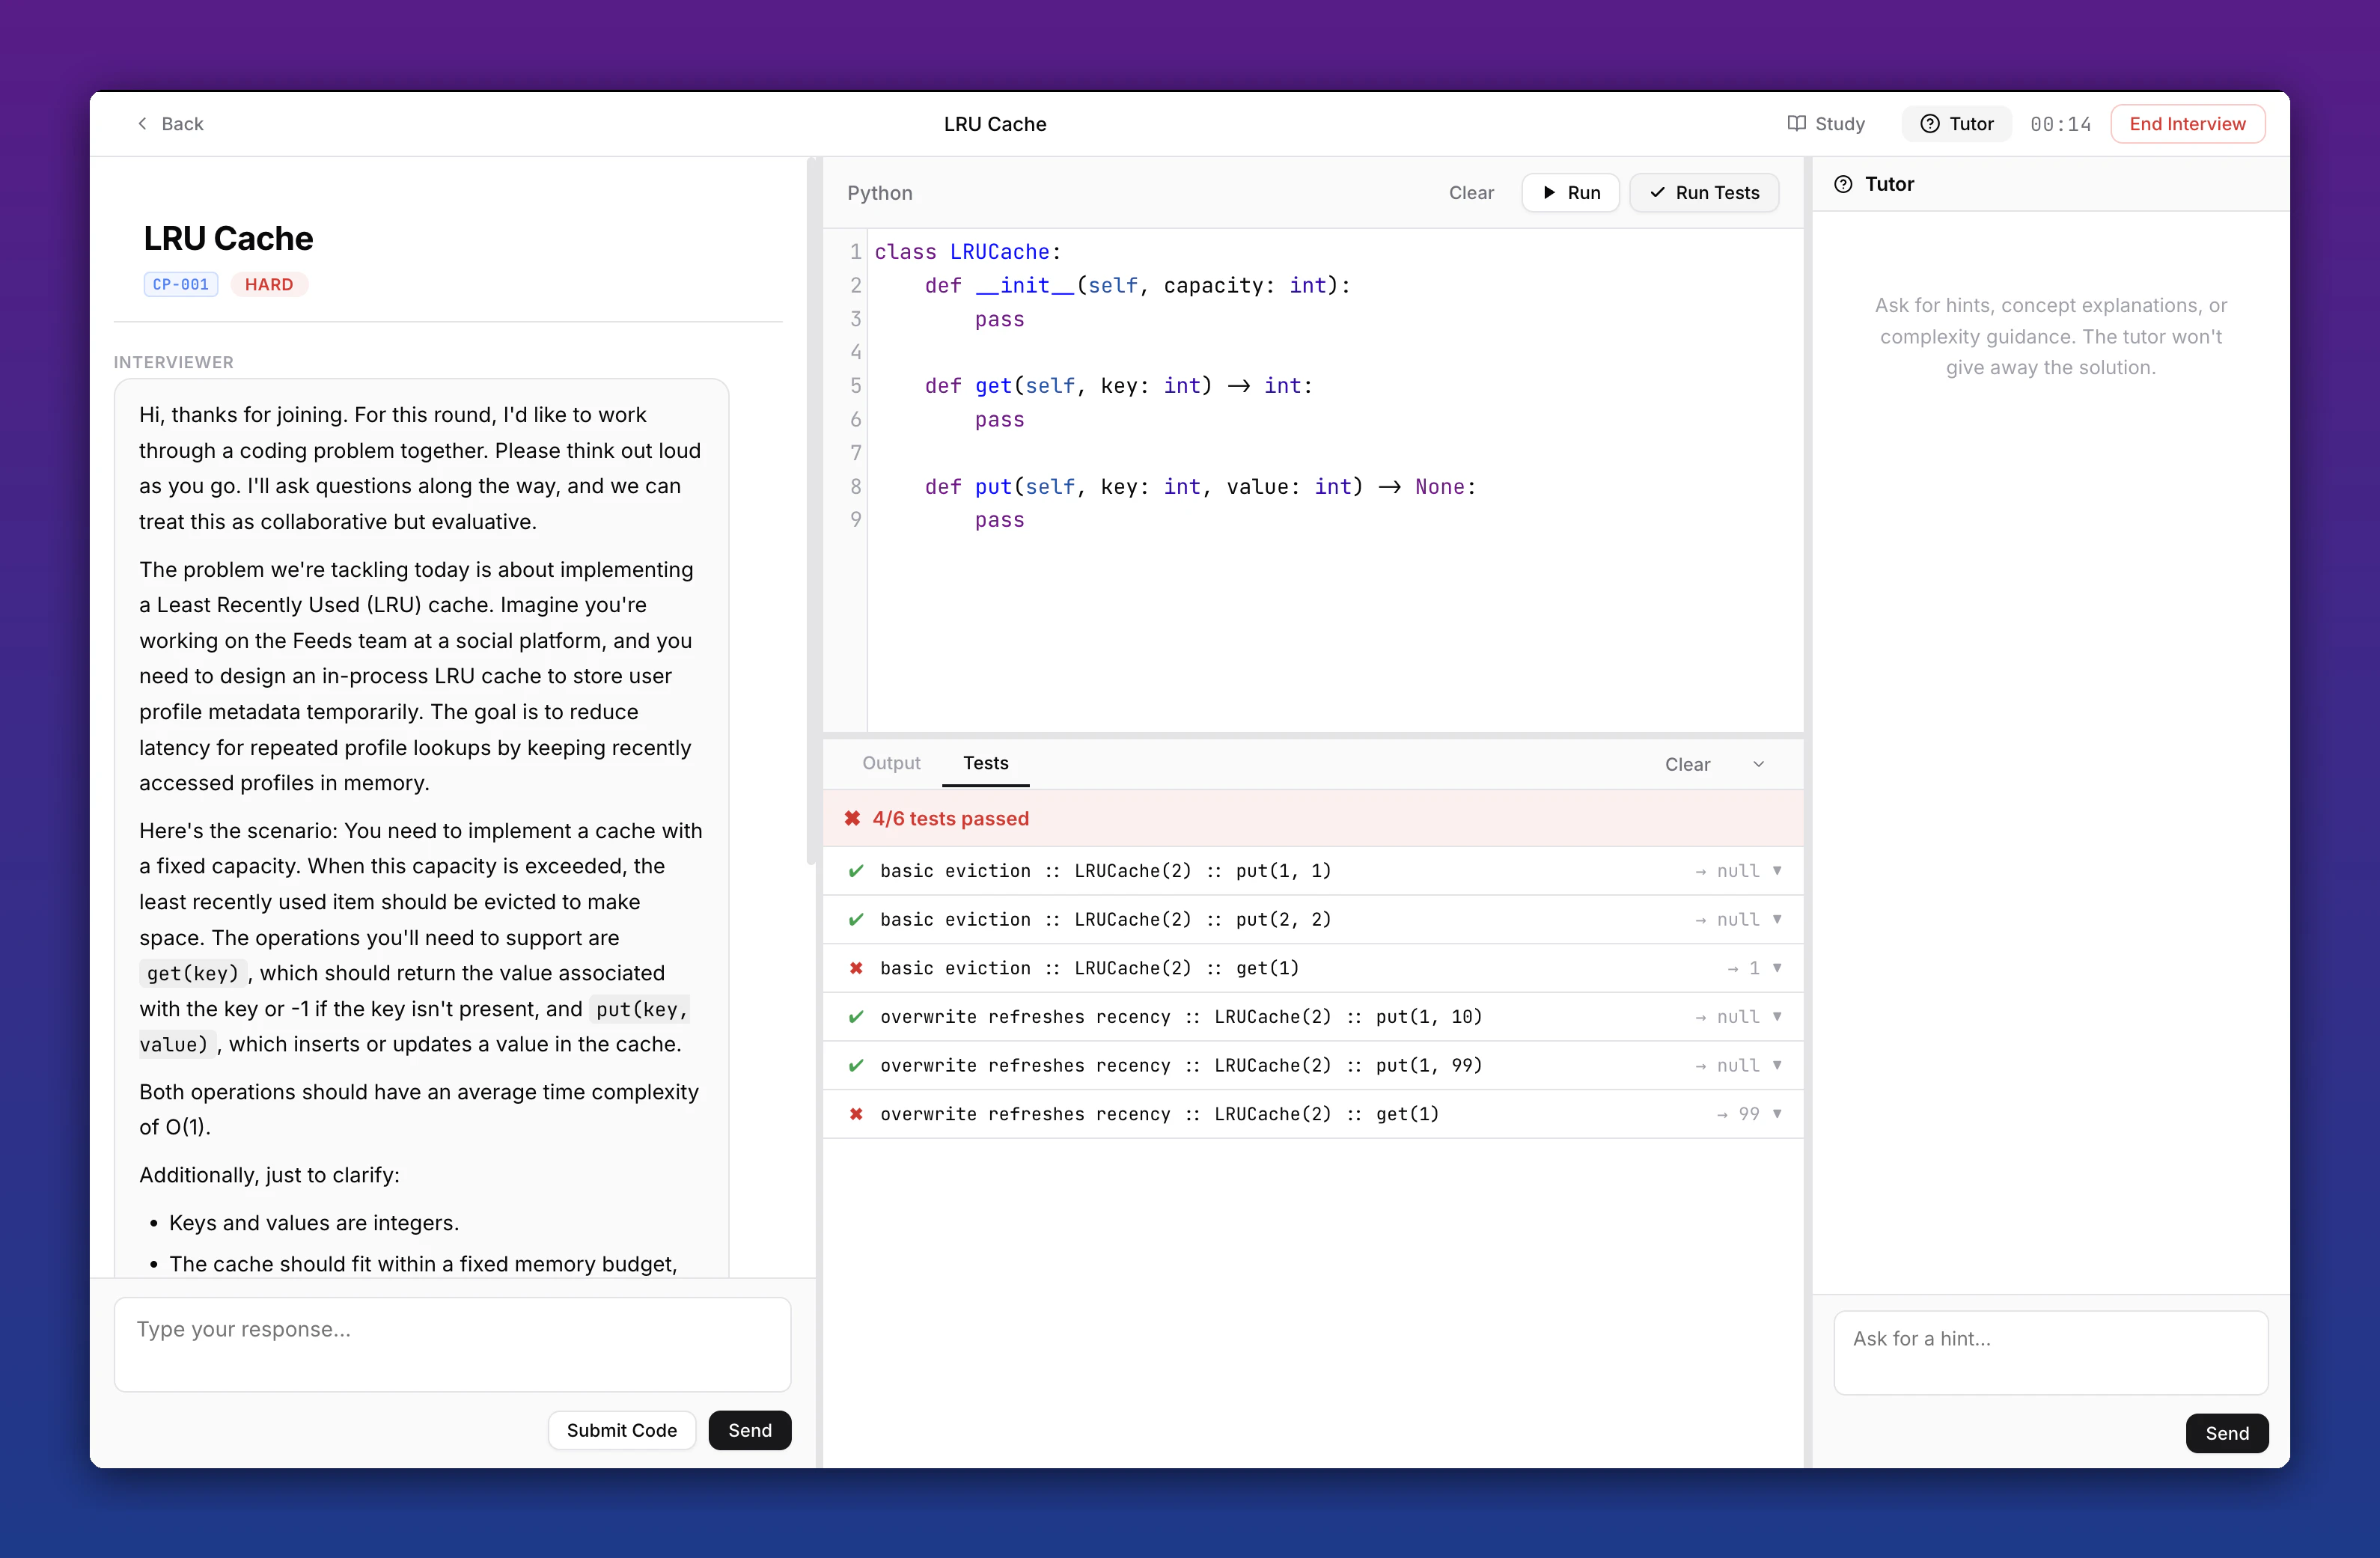
Task: Expand the basic eviction get(1) test result
Action: click(1777, 968)
